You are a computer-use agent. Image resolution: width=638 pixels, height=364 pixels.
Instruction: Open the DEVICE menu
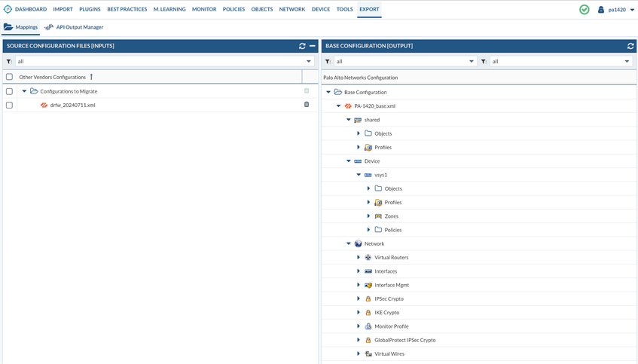(321, 9)
